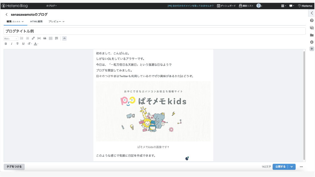Expand the 編集 mode chevron

[23, 21]
